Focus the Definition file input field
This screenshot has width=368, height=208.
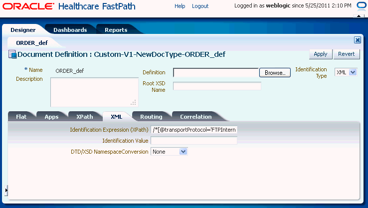[x=216, y=72]
